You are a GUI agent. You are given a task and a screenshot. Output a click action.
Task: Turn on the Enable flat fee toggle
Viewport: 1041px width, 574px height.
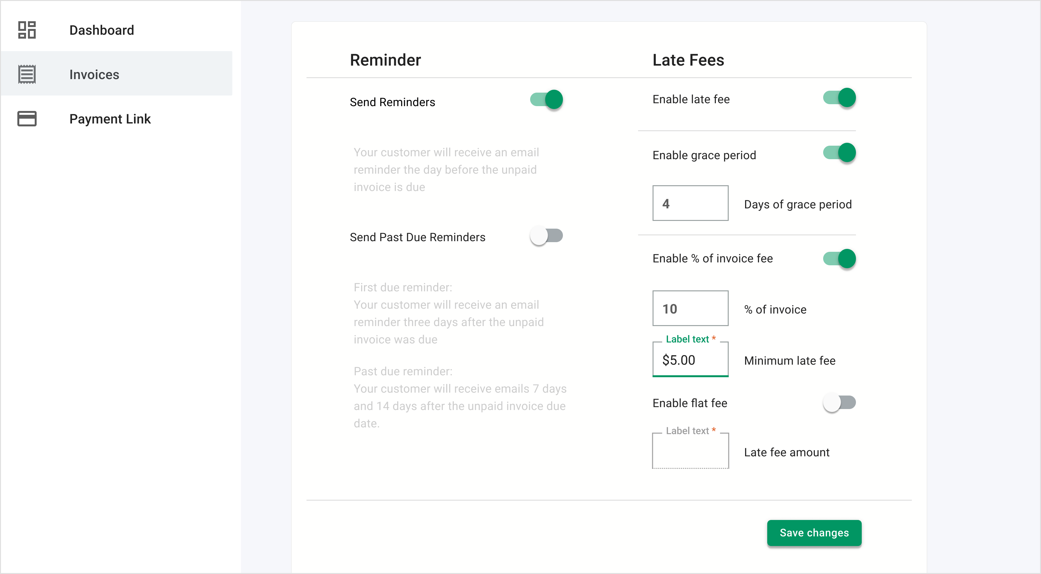click(840, 403)
